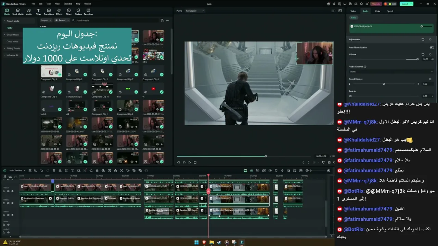Split the clip with the scissors tool
The width and height of the screenshot is (438, 246).
point(60,170)
